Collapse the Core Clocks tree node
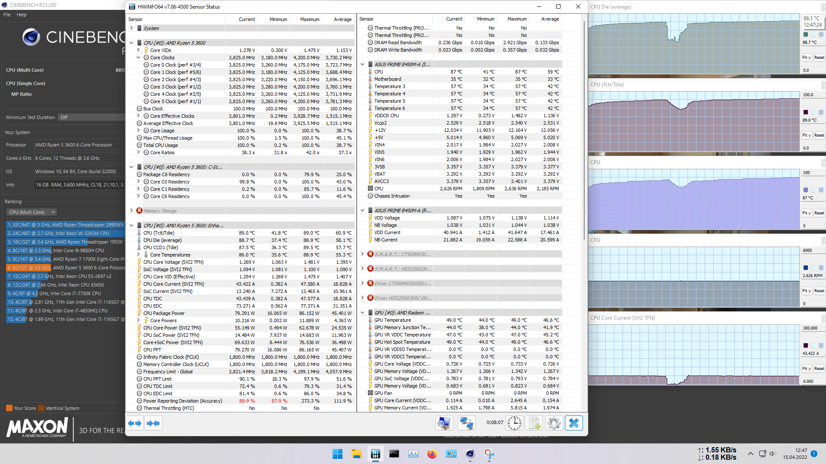Screen dimensions: 826x464 (139, 58)
